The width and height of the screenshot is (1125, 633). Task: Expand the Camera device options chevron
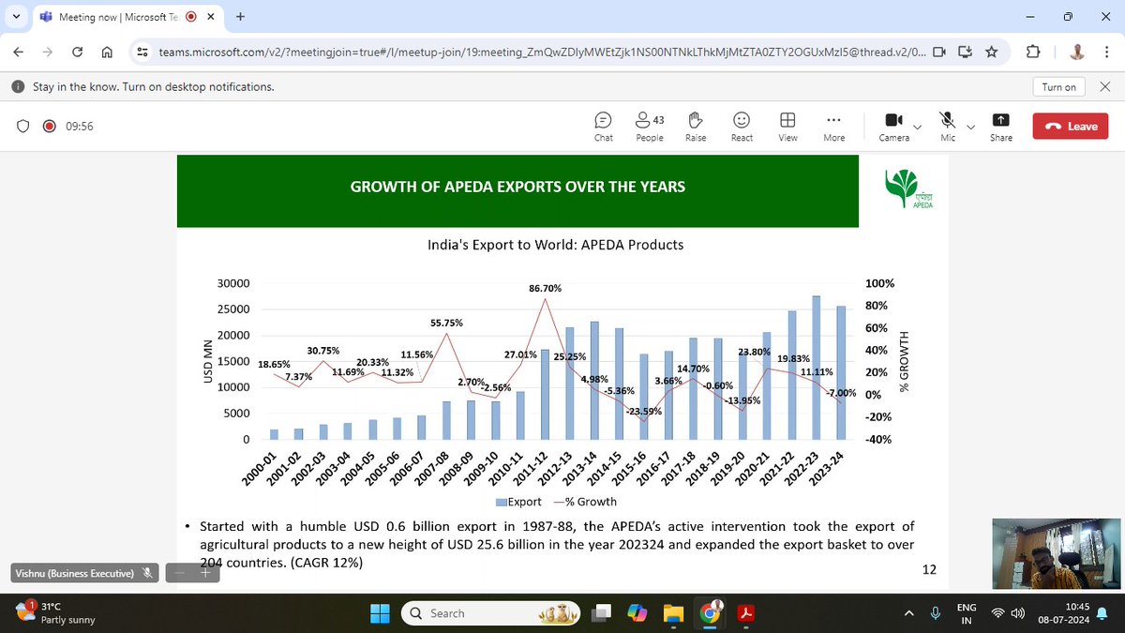click(x=917, y=127)
